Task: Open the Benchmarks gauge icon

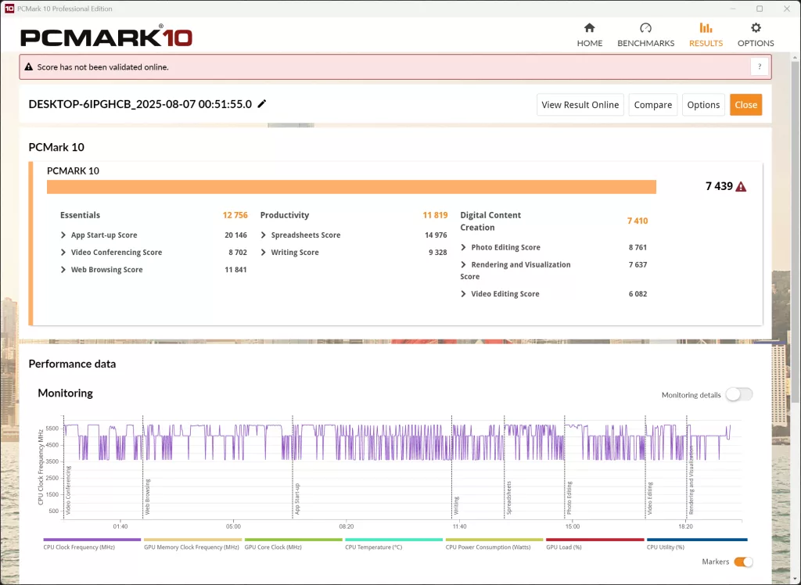Action: pos(645,27)
